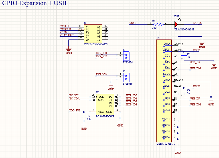Select the SWDIO net label

pyautogui.click(x=64, y=26)
